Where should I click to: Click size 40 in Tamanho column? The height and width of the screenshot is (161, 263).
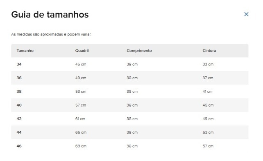point(19,105)
